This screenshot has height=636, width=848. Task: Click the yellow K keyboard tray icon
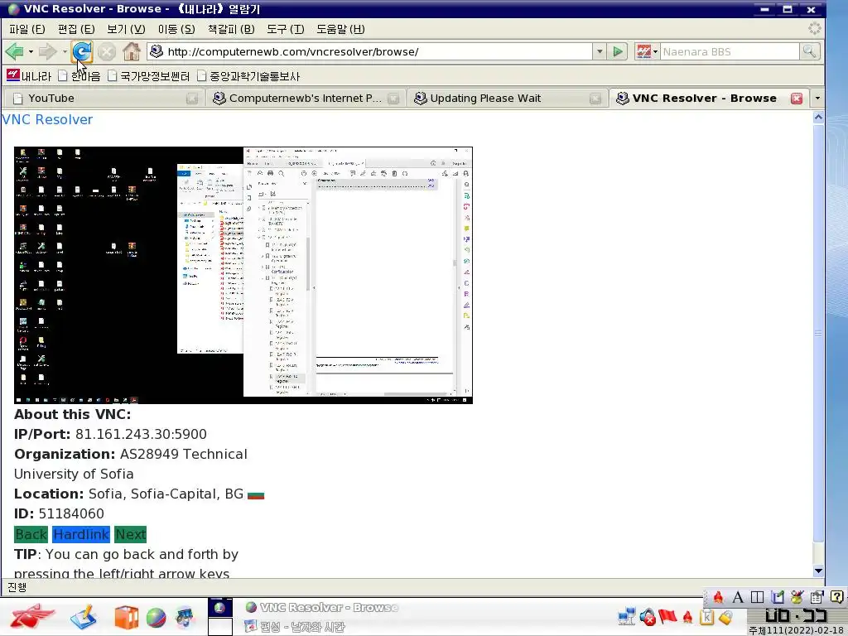point(707,616)
